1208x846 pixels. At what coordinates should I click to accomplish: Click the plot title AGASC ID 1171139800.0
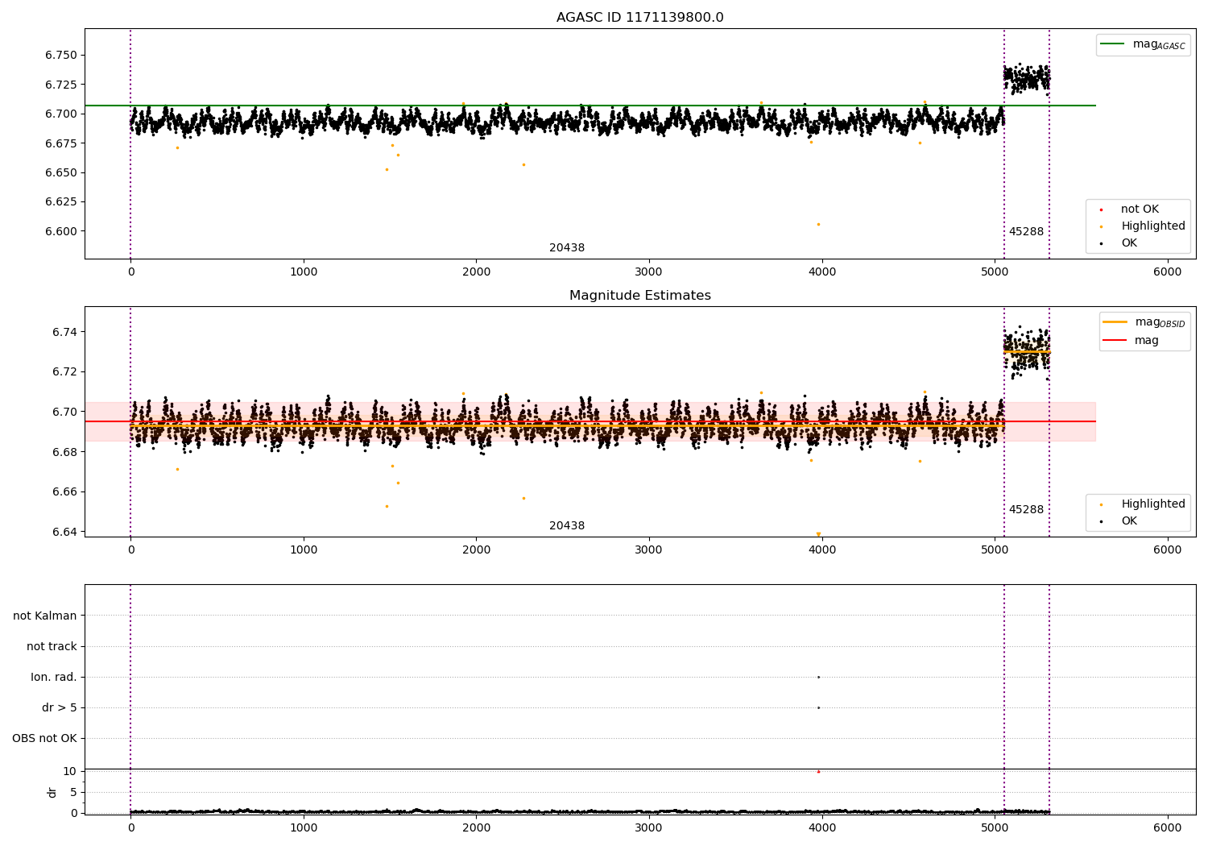639,18
